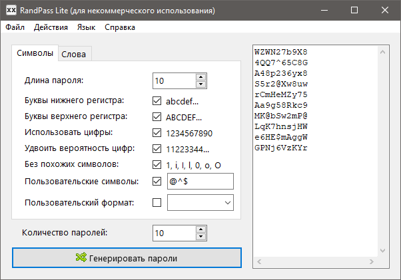Switch to the Символы tab
The width and height of the screenshot is (401, 280).
click(x=35, y=53)
